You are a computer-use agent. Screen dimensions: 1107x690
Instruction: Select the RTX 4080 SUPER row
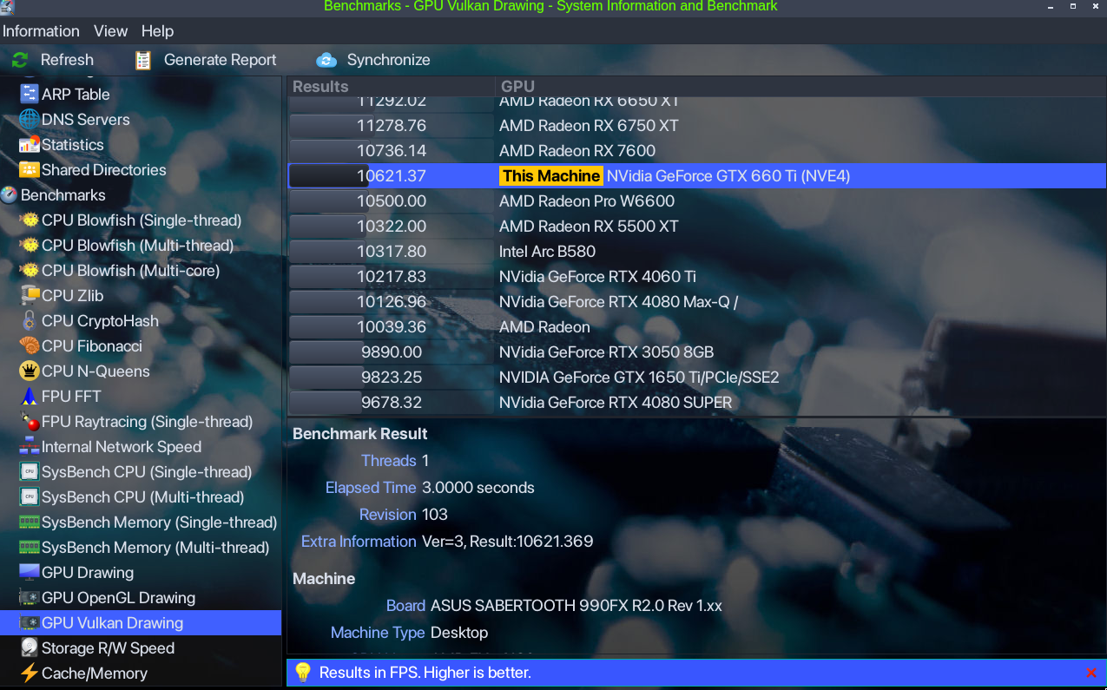click(696, 402)
